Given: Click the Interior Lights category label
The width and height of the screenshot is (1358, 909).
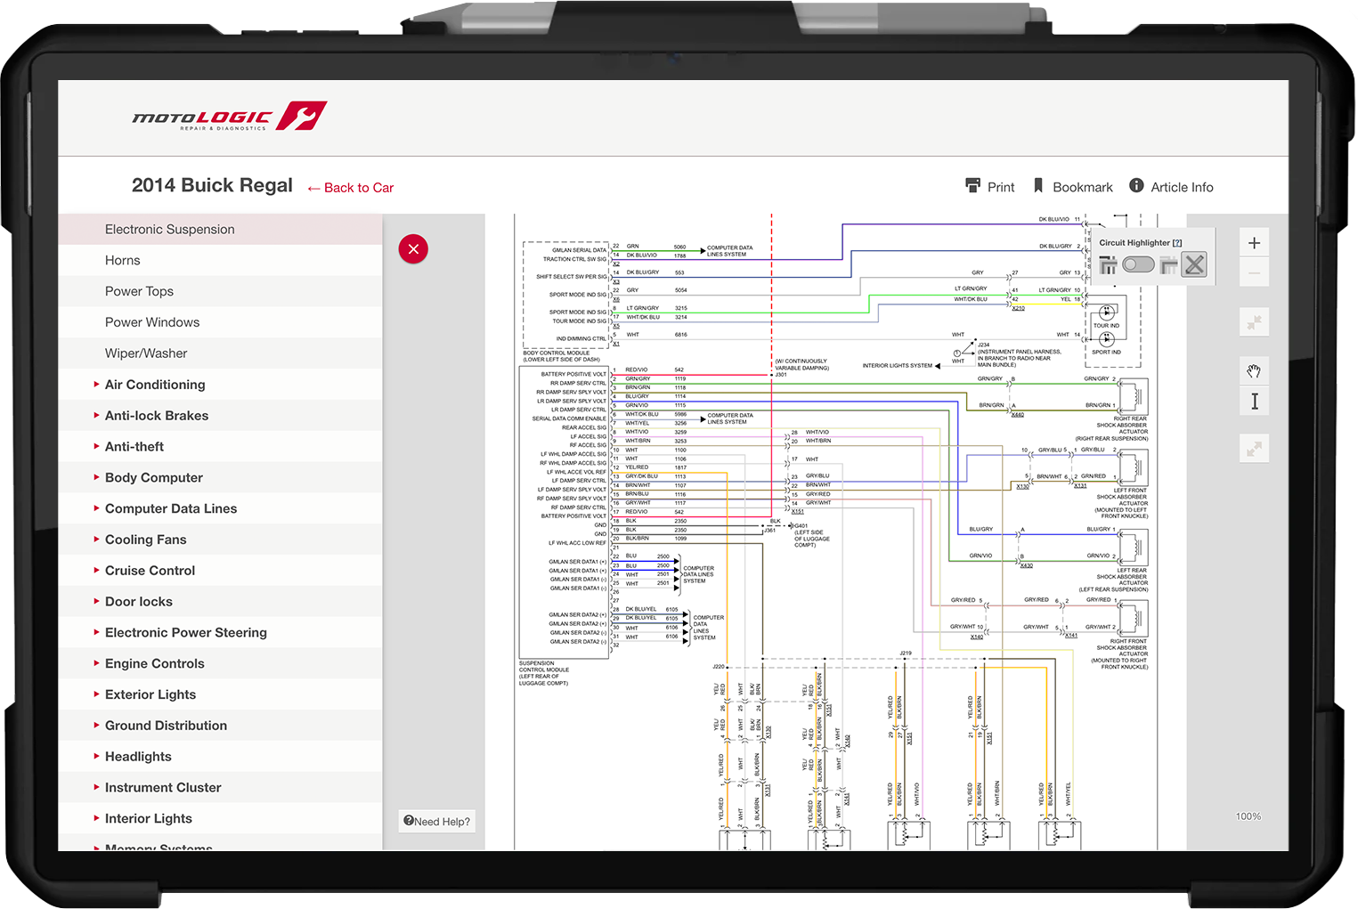Looking at the screenshot, I should [149, 819].
